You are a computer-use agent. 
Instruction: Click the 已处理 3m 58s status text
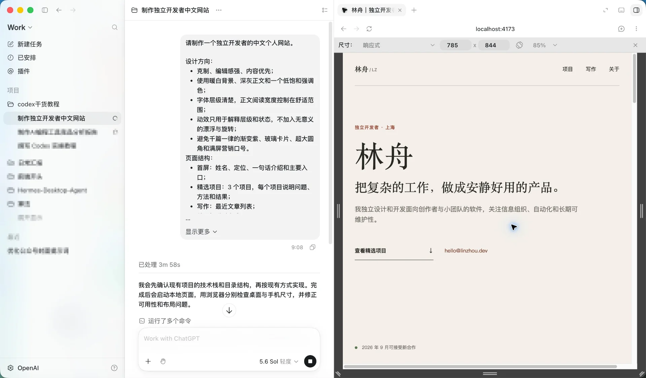coord(159,265)
